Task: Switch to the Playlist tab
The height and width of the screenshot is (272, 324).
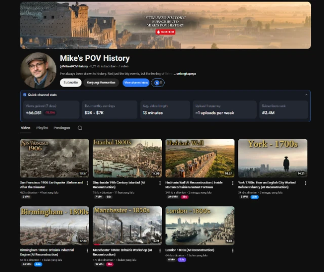Action: pos(42,128)
